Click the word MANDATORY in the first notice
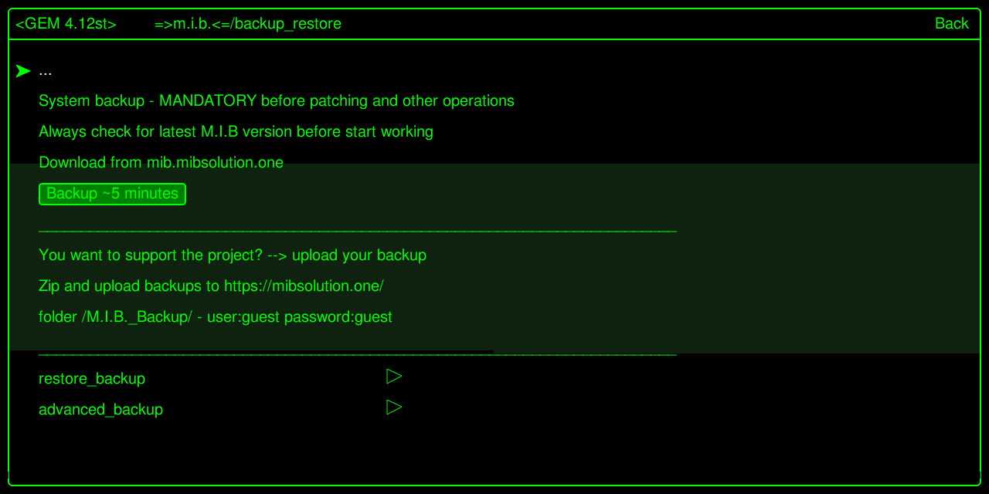 click(x=207, y=101)
